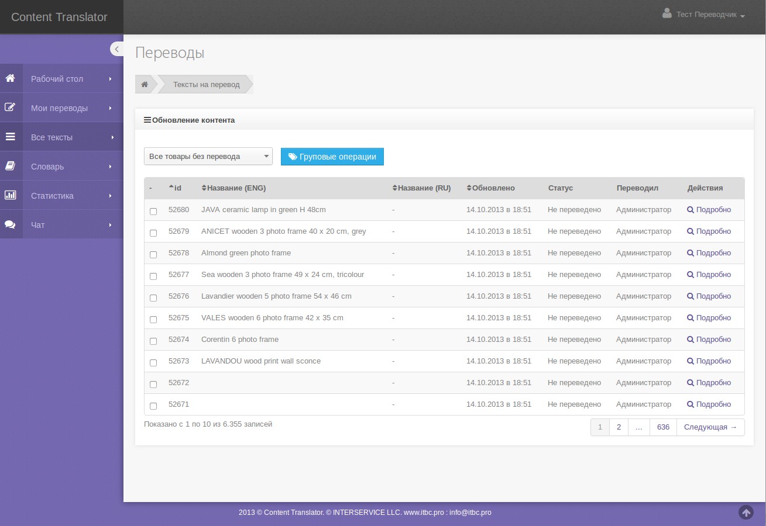Open Рабочий стол in the sidebar

[x=61, y=78]
